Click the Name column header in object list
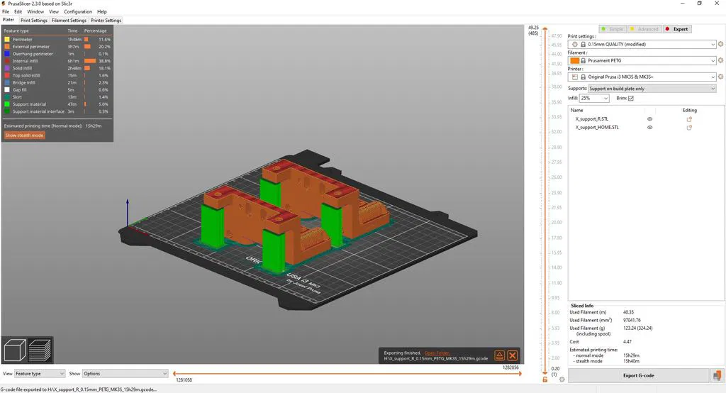 pos(577,110)
